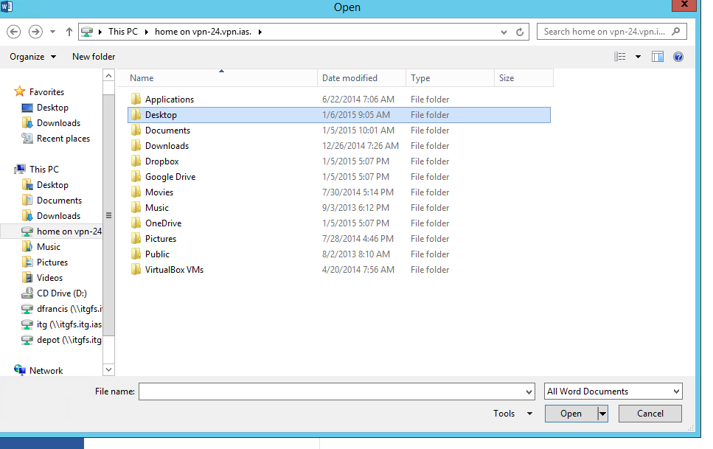The width and height of the screenshot is (713, 449).
Task: Open the 'All Word Documents' file type dropdown
Action: [613, 391]
